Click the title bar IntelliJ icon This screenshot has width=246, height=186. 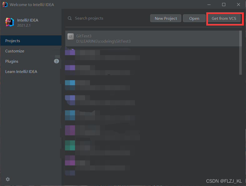point(5,5)
